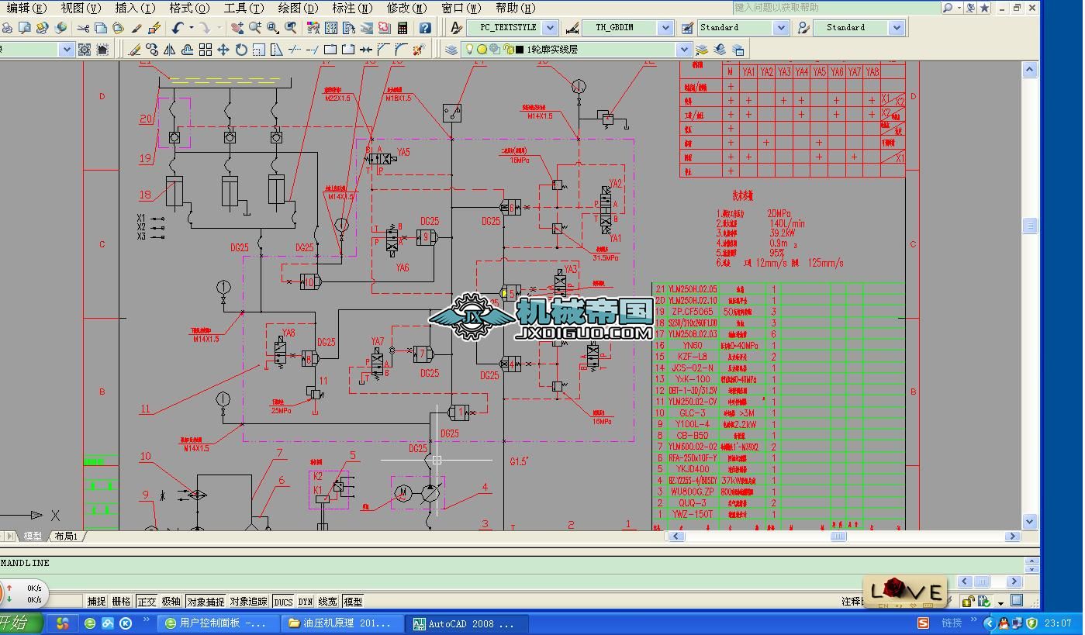Click the vertical scrollbar down arrow
The width and height of the screenshot is (1085, 635).
[1029, 521]
